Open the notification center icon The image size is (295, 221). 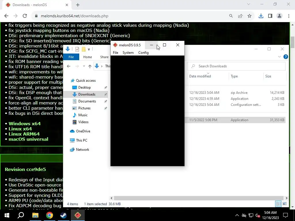pyautogui.click(x=285, y=215)
